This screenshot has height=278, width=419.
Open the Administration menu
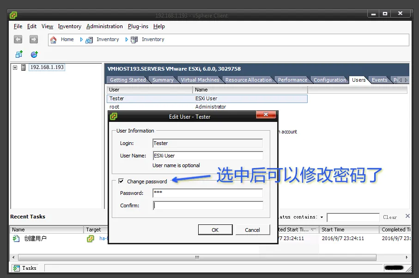pos(104,26)
